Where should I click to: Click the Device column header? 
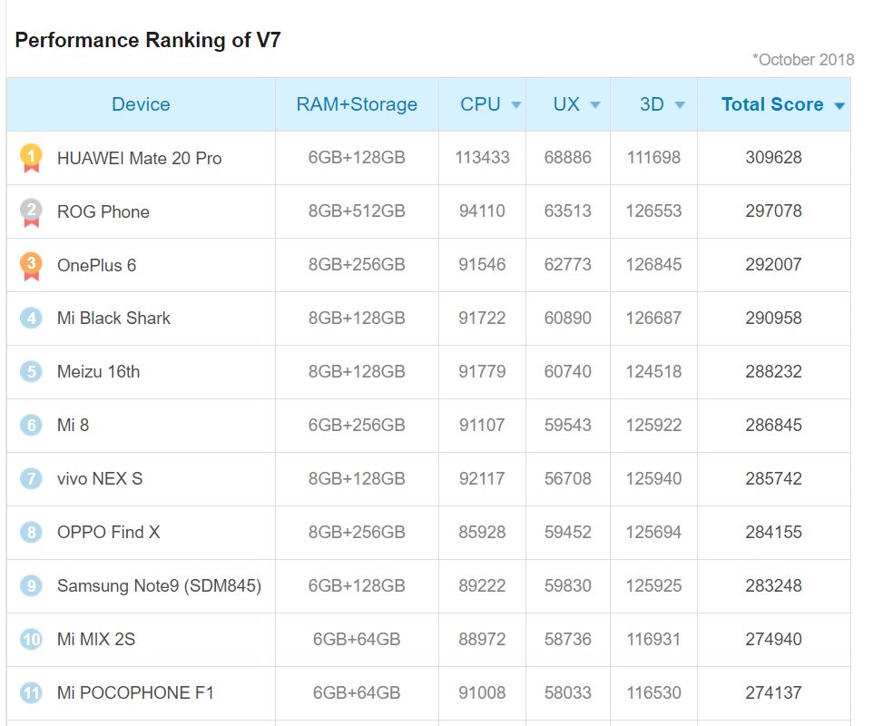(141, 104)
